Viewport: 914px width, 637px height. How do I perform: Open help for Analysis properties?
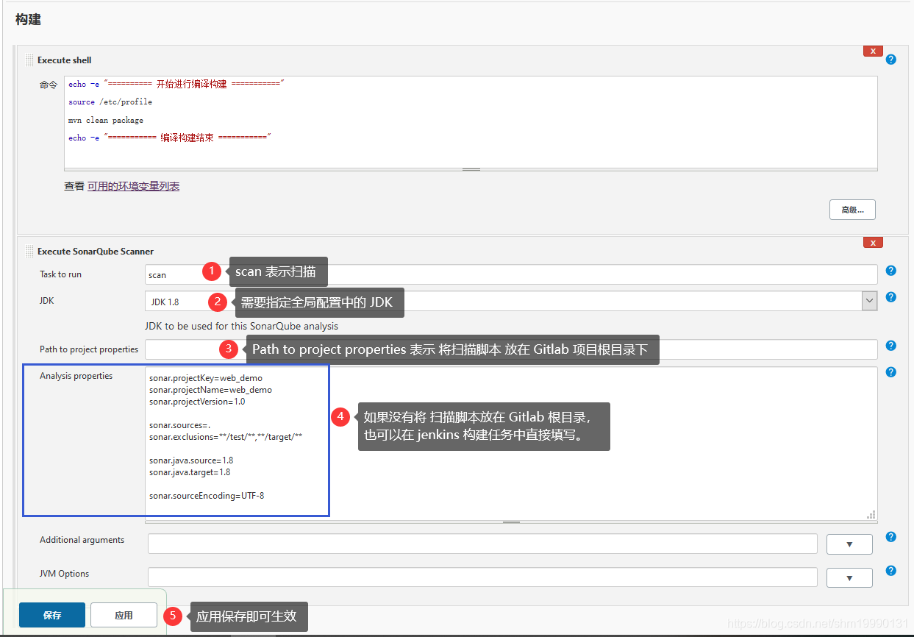[x=891, y=372]
